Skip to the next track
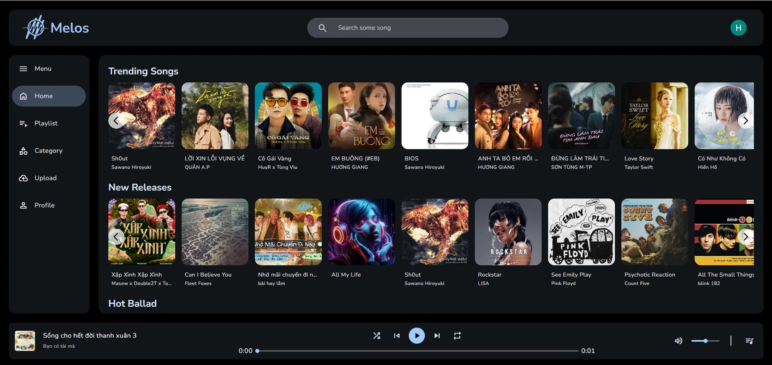Viewport: 772px width, 365px height. [437, 336]
